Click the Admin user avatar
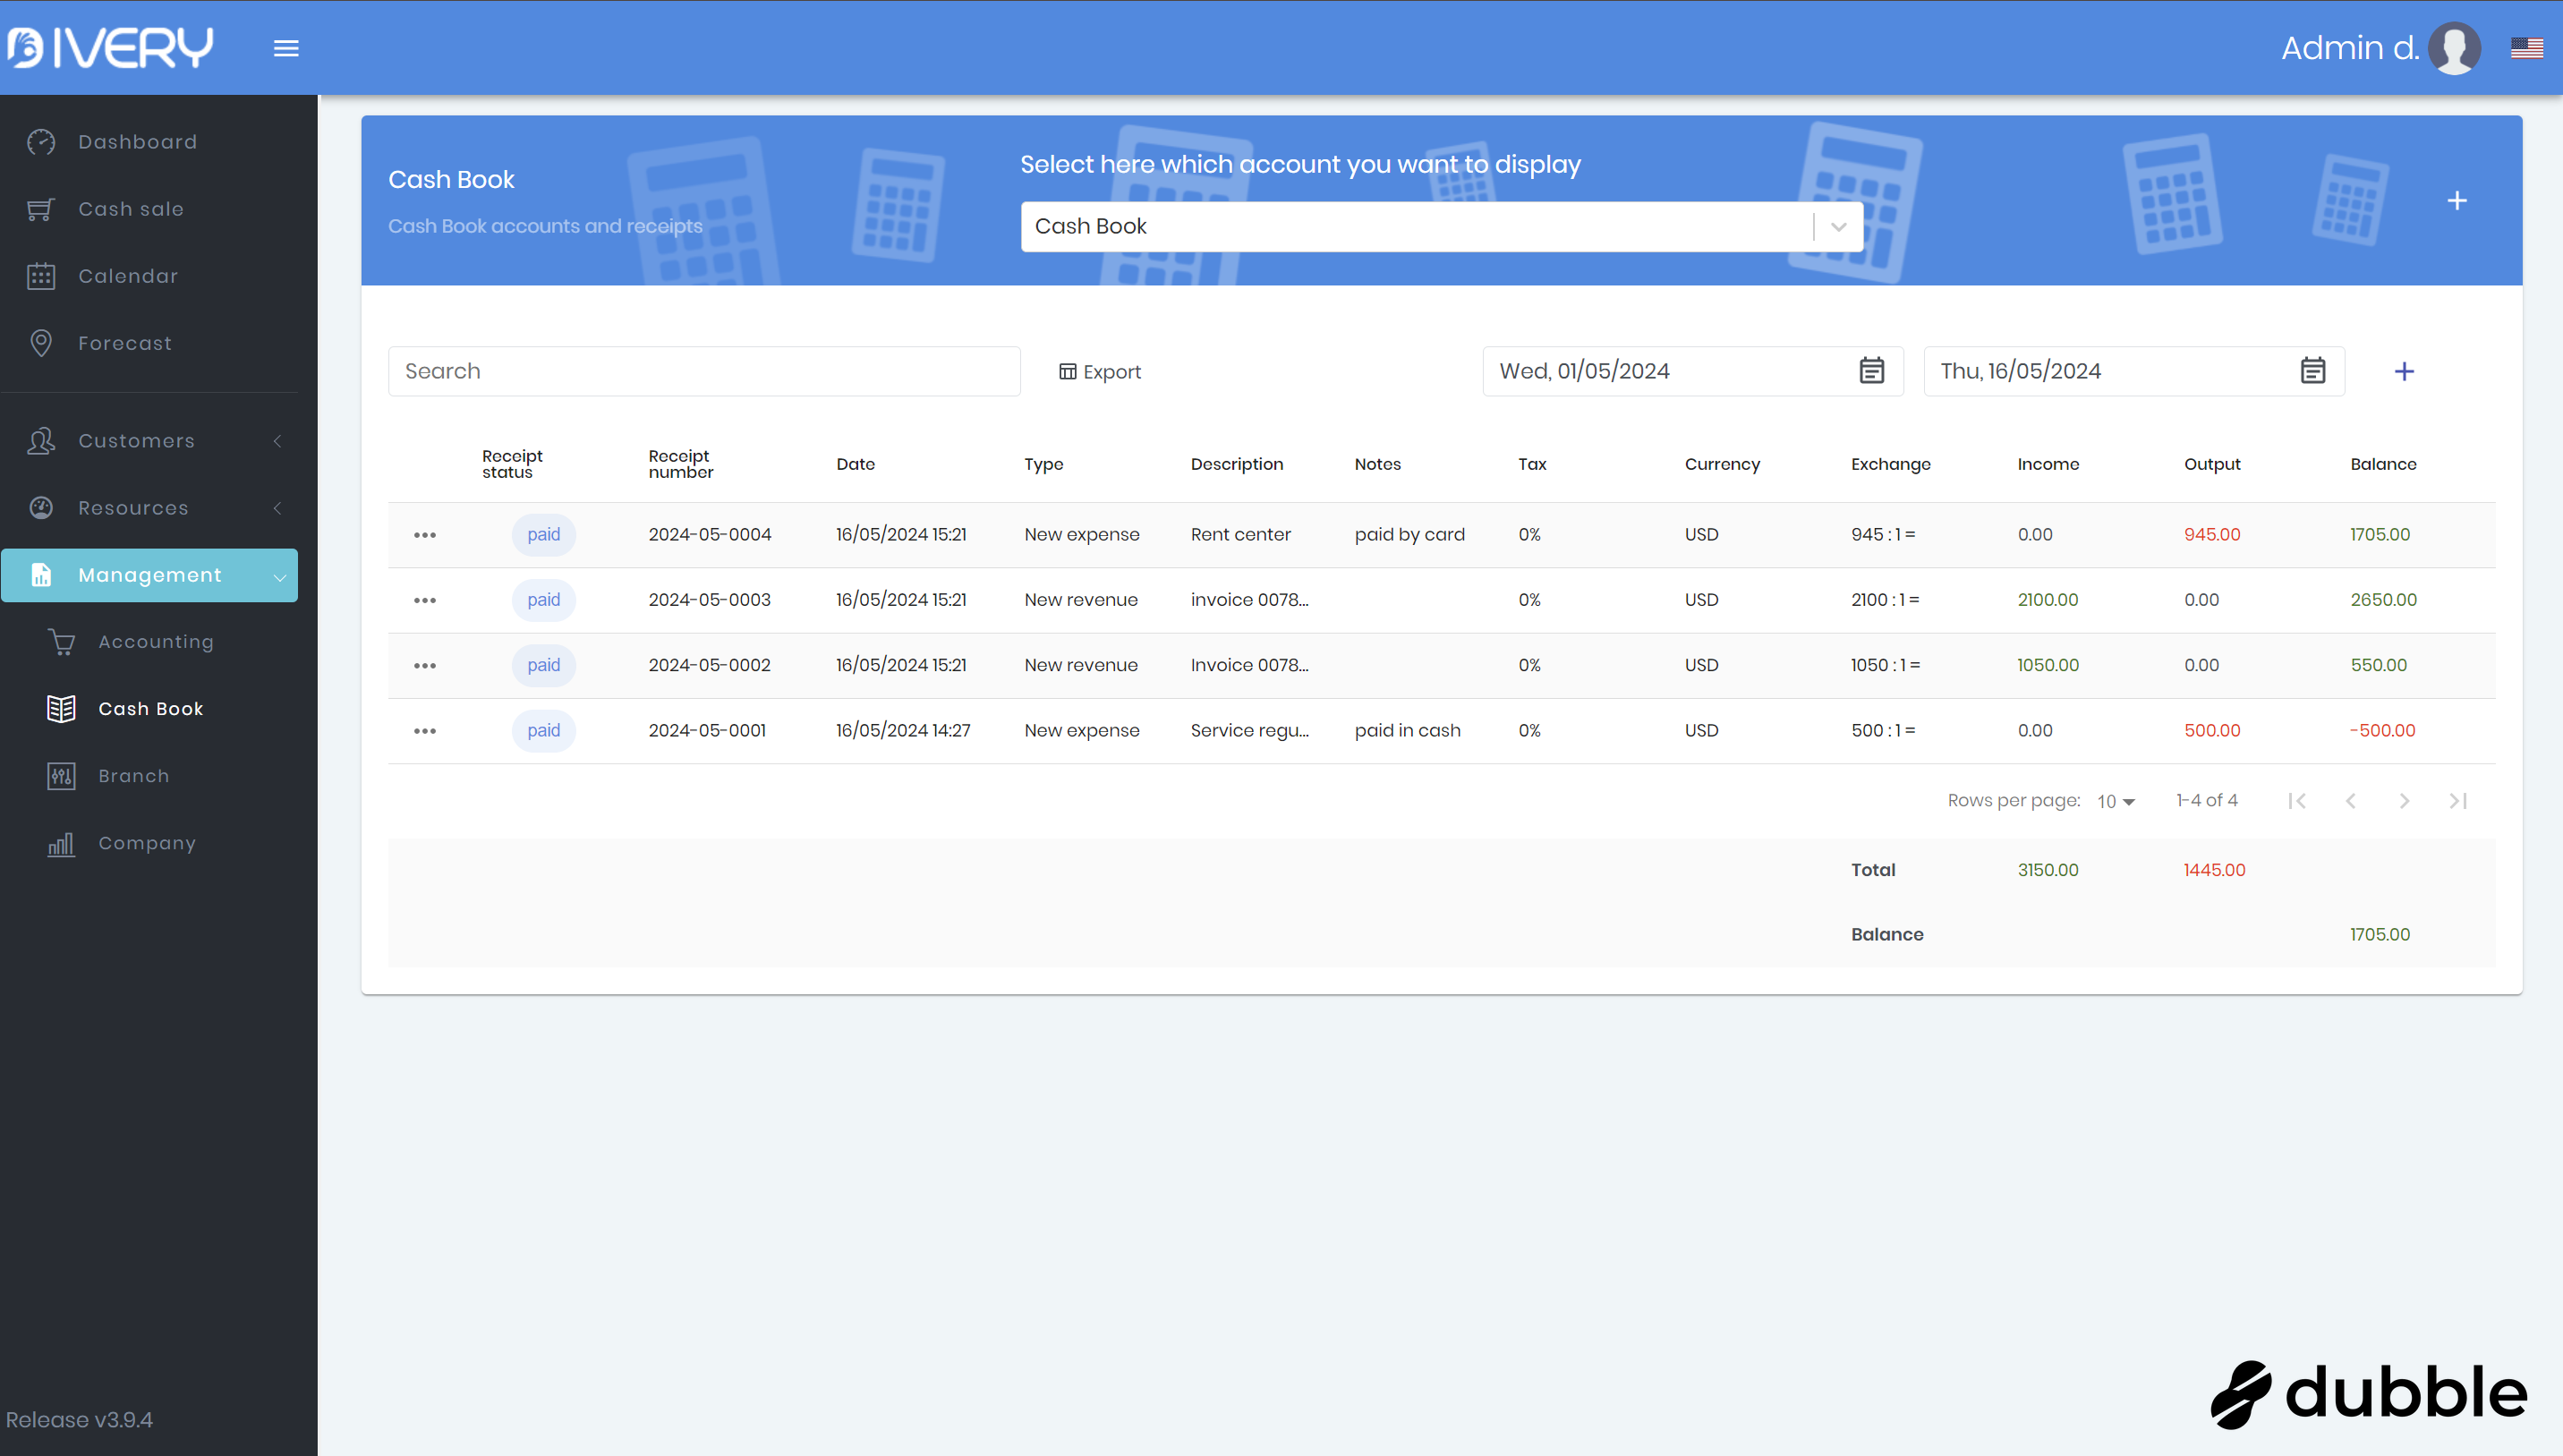Image resolution: width=2563 pixels, height=1456 pixels. click(2454, 48)
